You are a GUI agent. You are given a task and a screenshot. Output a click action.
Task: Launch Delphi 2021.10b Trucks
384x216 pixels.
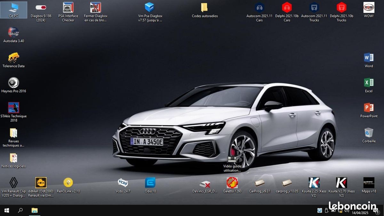point(341,8)
